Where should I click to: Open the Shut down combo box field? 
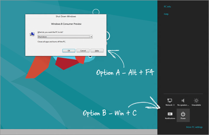point(65,37)
